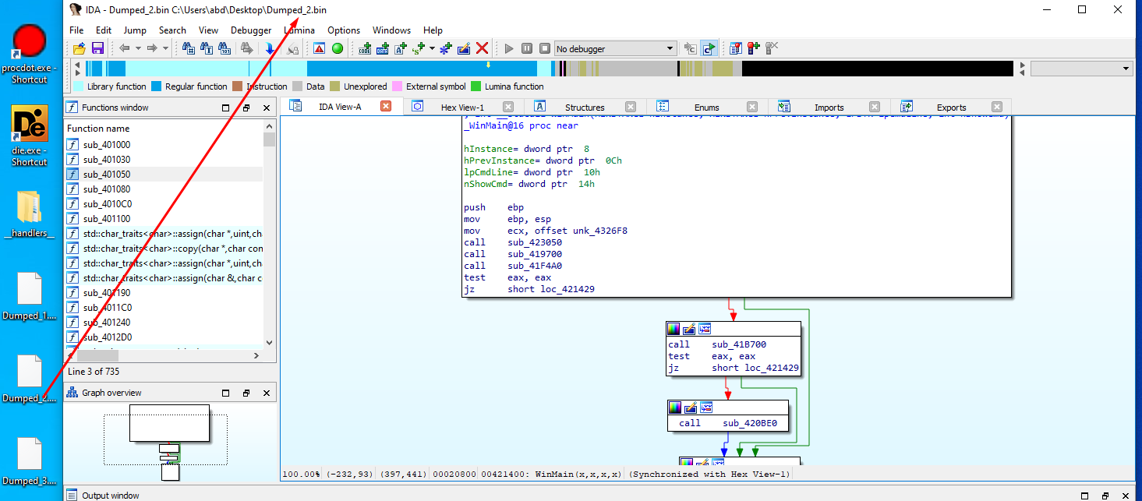Select sub_4011C0 in Functions list

[164, 308]
